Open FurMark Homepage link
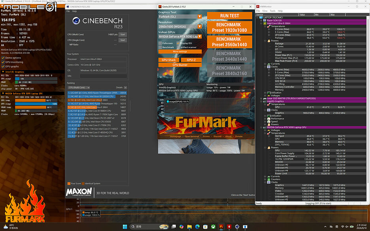Viewport: 370px width, 231px height. pos(176,137)
